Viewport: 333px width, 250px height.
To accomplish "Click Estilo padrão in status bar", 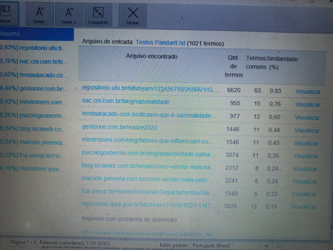I will pos(174,245).
